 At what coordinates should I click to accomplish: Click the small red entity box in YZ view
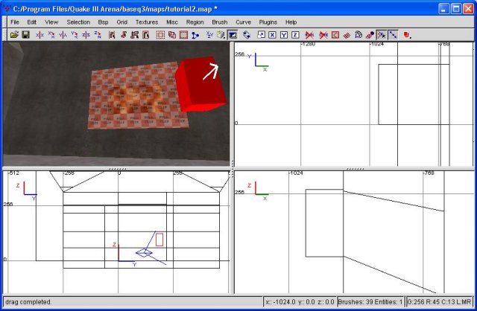click(159, 240)
